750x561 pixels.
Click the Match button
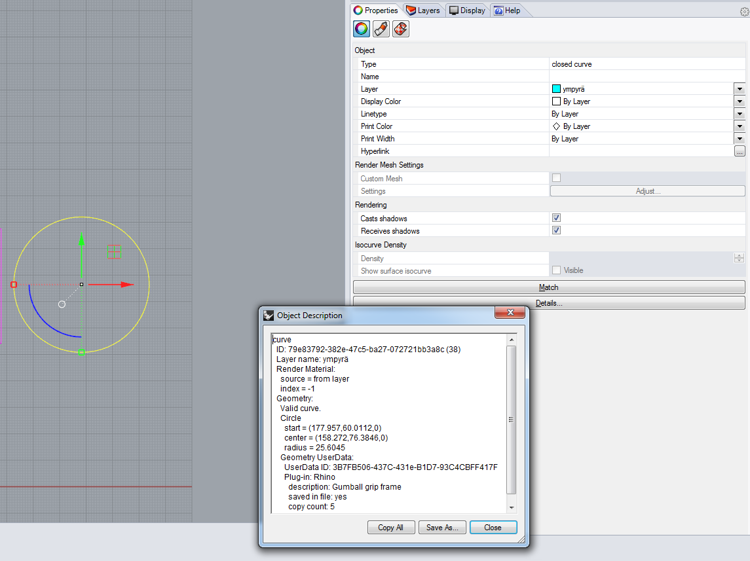point(549,287)
